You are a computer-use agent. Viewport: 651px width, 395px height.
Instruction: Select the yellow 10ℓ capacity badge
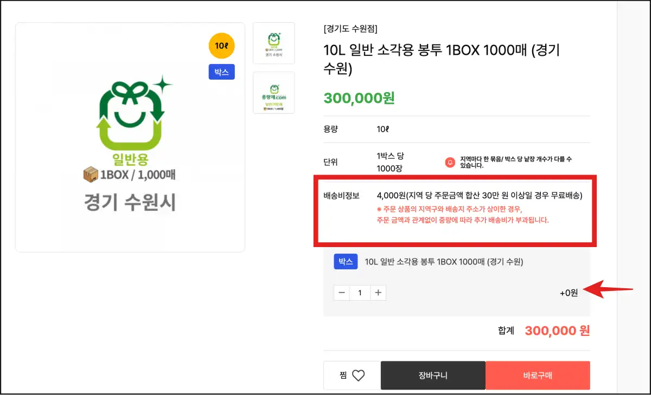click(x=221, y=46)
